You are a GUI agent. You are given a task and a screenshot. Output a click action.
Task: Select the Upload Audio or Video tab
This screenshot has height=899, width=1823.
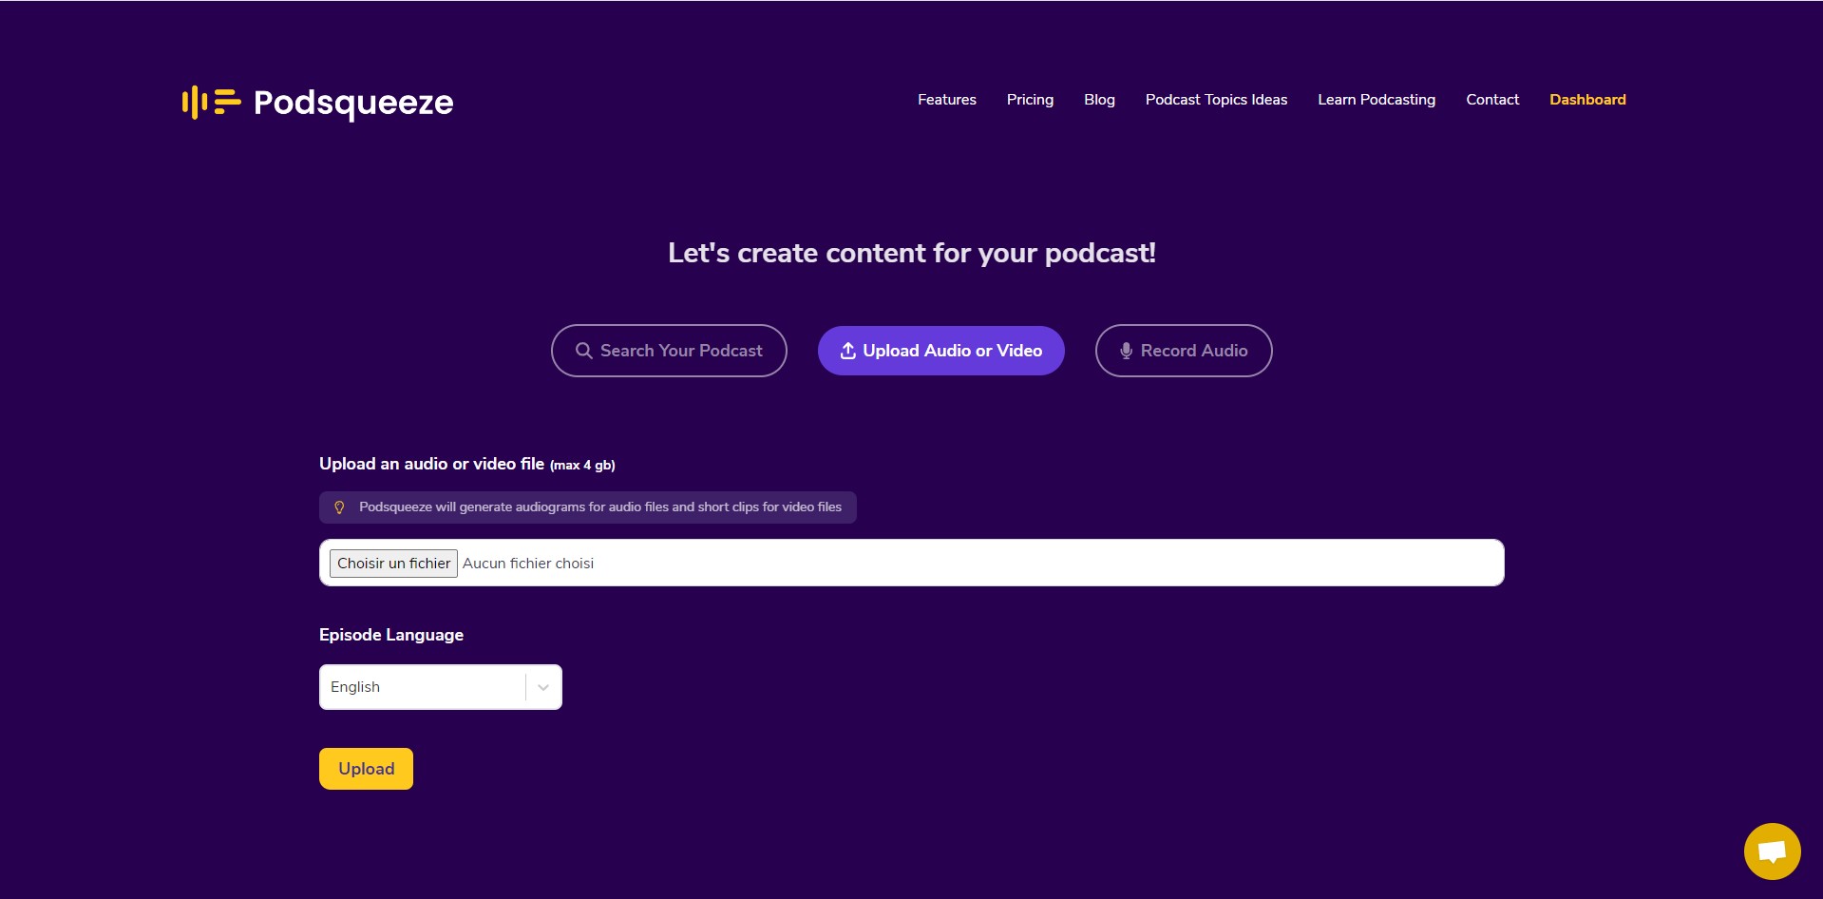tap(941, 351)
